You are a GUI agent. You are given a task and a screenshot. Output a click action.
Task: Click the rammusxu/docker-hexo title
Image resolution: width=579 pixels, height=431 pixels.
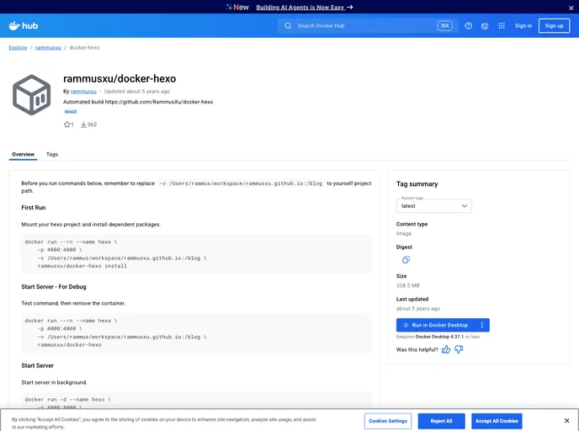point(120,78)
